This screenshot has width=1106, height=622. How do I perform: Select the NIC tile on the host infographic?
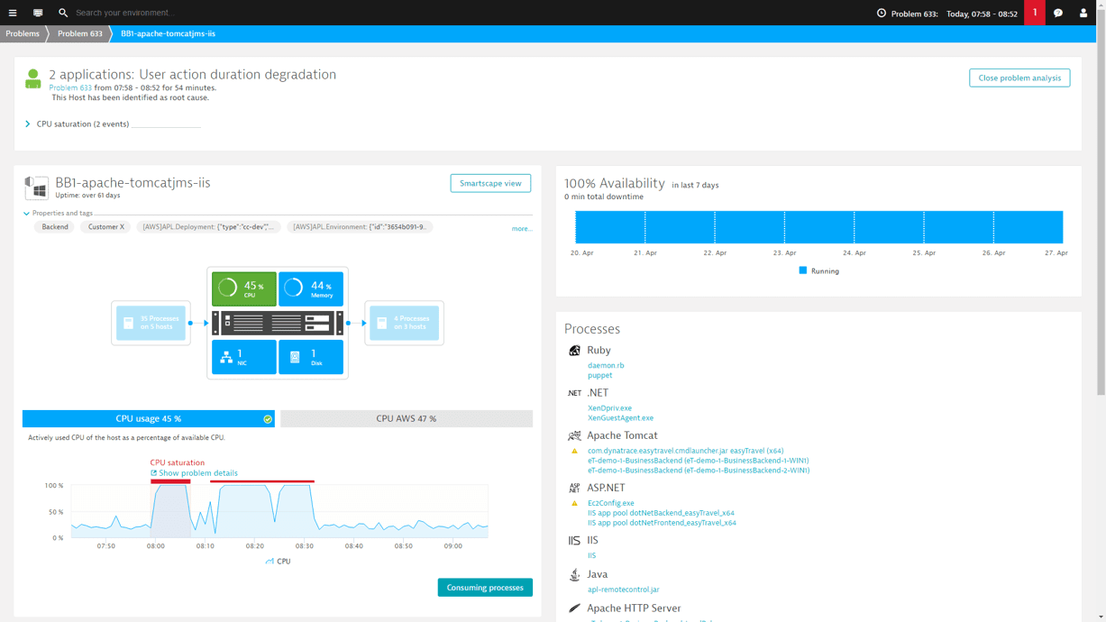(x=243, y=357)
